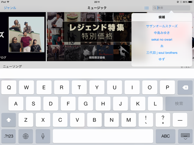This screenshot has height=145, width=194.
Task: Tap the R key
Action: (x=62, y=87)
